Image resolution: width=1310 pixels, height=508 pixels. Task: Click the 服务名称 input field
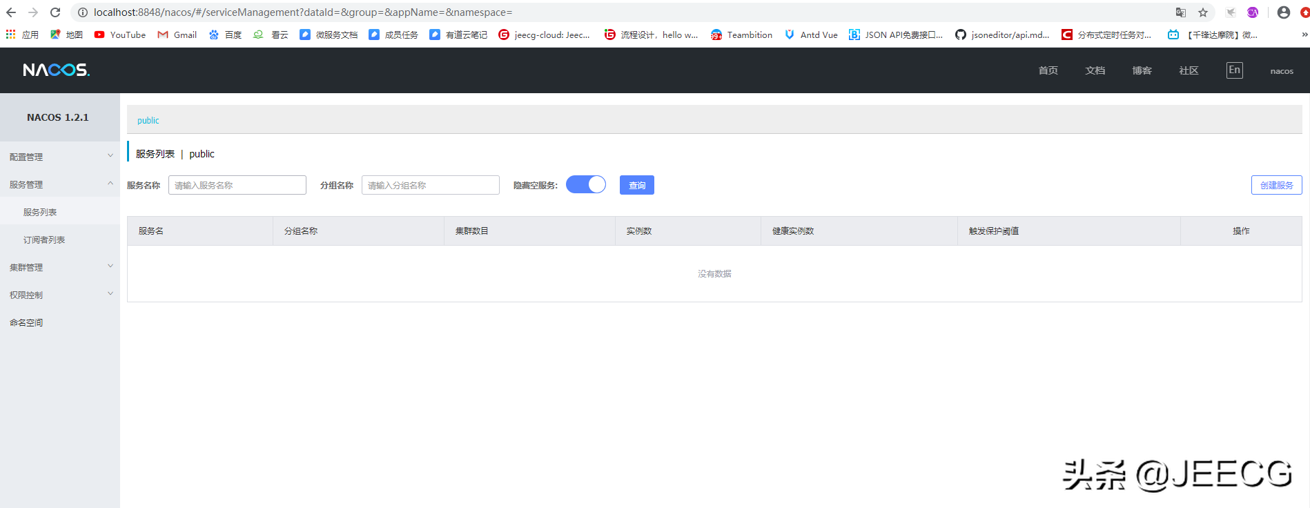[x=237, y=185]
